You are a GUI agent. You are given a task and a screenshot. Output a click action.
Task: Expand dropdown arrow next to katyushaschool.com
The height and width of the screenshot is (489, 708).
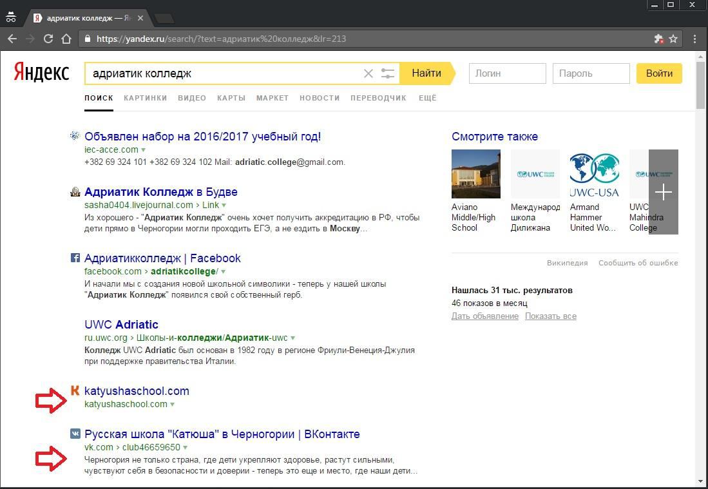tap(172, 405)
